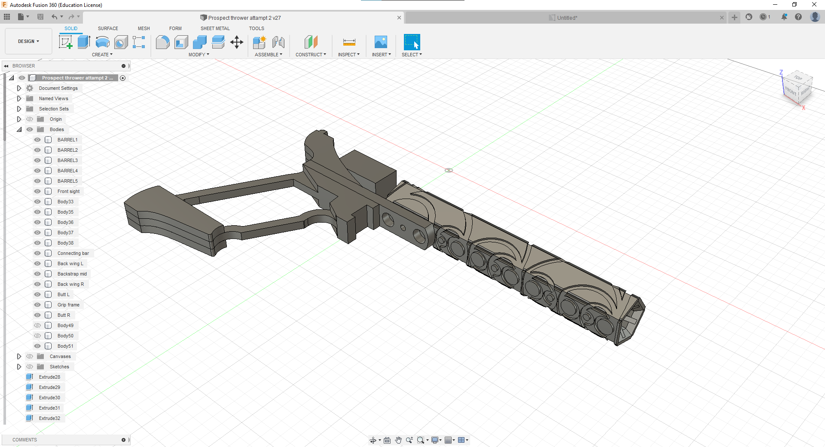
Task: Click the Save icon in quick toolbar
Action: click(x=40, y=17)
